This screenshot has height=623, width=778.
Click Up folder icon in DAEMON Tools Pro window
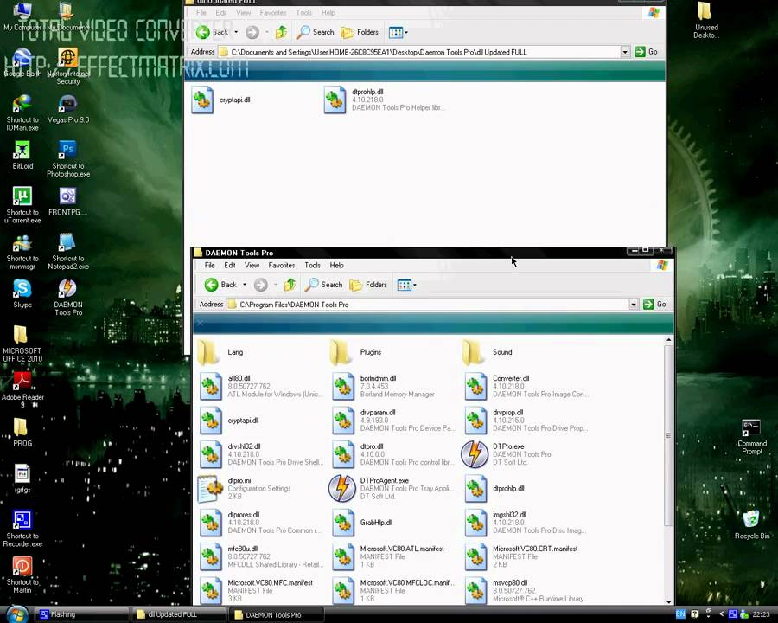click(290, 285)
